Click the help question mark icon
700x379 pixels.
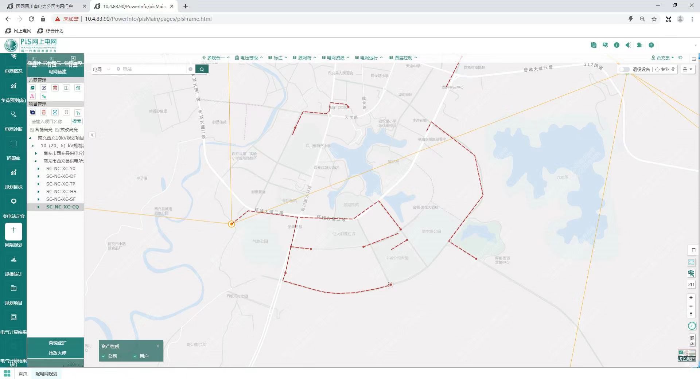651,45
